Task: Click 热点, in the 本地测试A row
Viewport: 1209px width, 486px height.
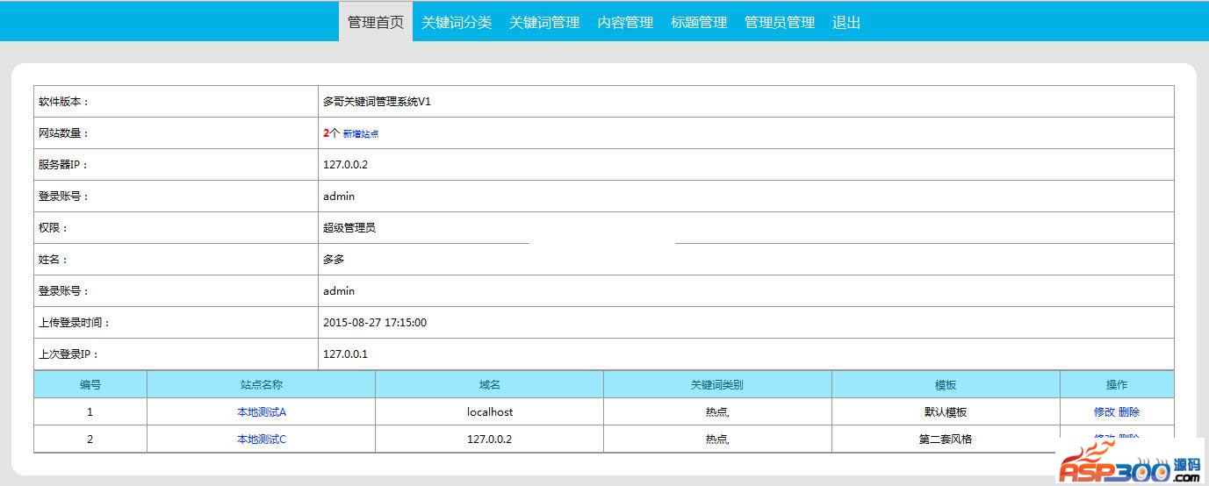Action: pyautogui.click(x=717, y=411)
